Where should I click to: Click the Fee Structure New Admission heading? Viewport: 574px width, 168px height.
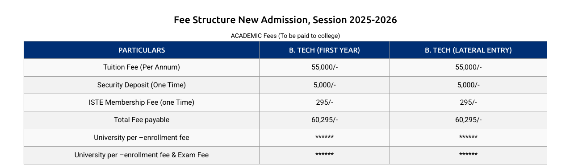(285, 20)
